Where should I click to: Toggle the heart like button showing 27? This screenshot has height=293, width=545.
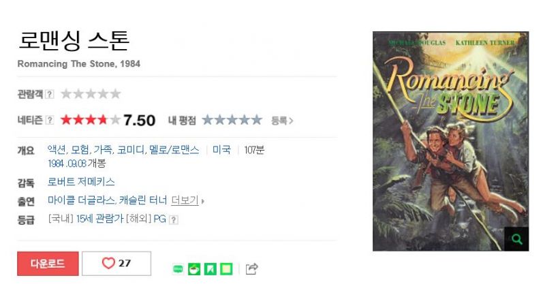(x=116, y=264)
